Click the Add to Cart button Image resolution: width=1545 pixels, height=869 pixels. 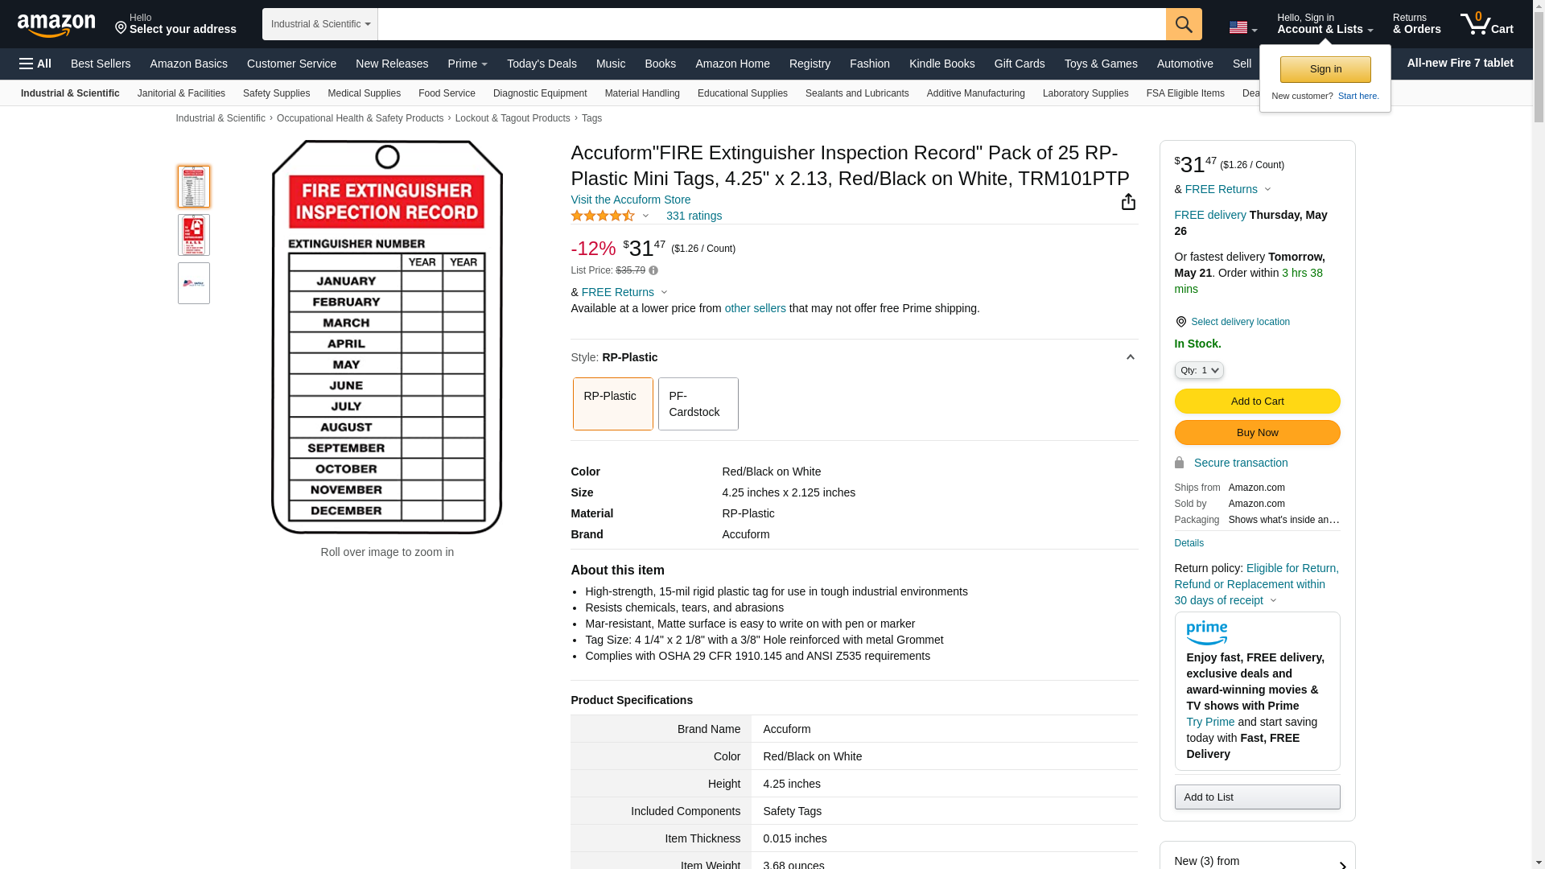[x=1256, y=401]
